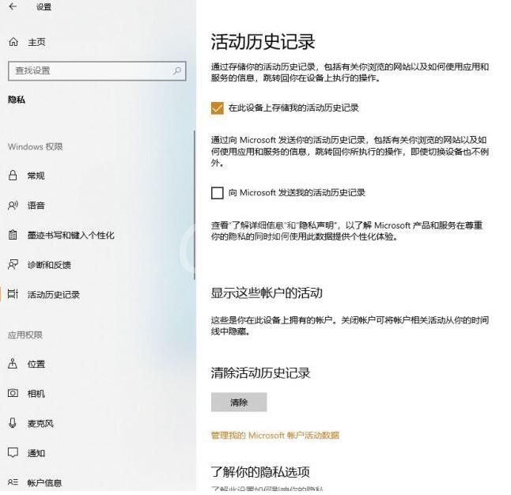Open 相机 app permission
The image size is (511, 495).
36,394
